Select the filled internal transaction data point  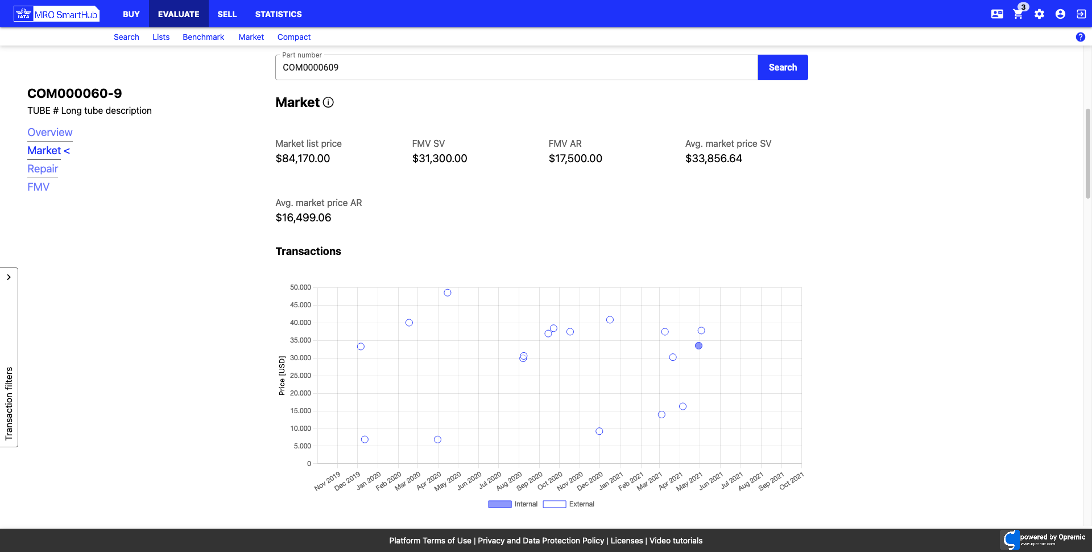pos(698,346)
